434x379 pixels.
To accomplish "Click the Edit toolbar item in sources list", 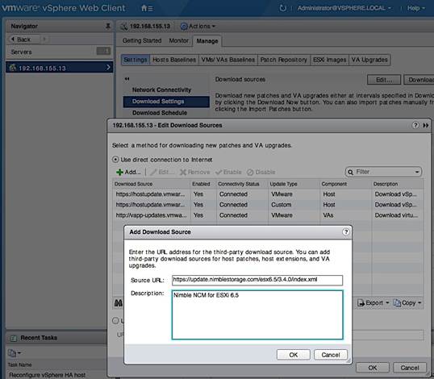I will pyautogui.click(x=162, y=172).
